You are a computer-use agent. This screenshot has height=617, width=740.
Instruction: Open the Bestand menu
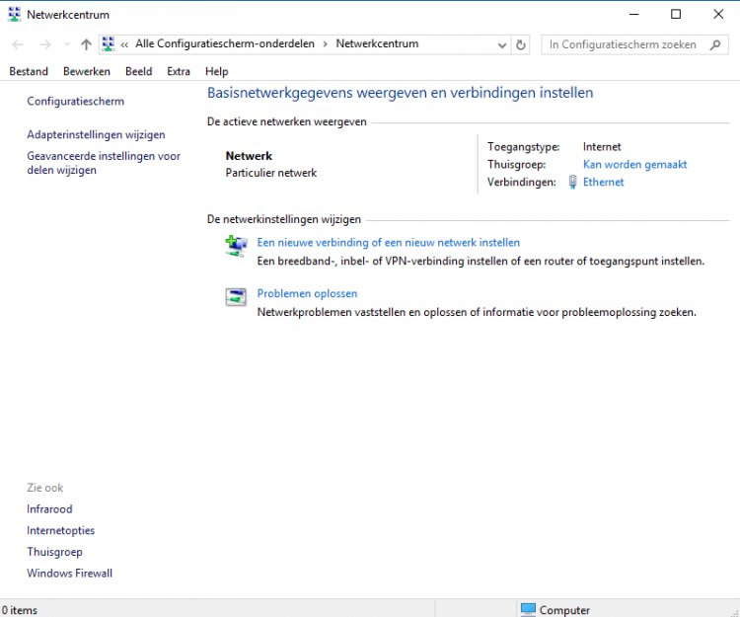pos(29,71)
